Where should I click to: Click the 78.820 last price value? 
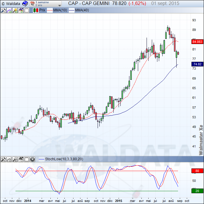tap(119, 3)
